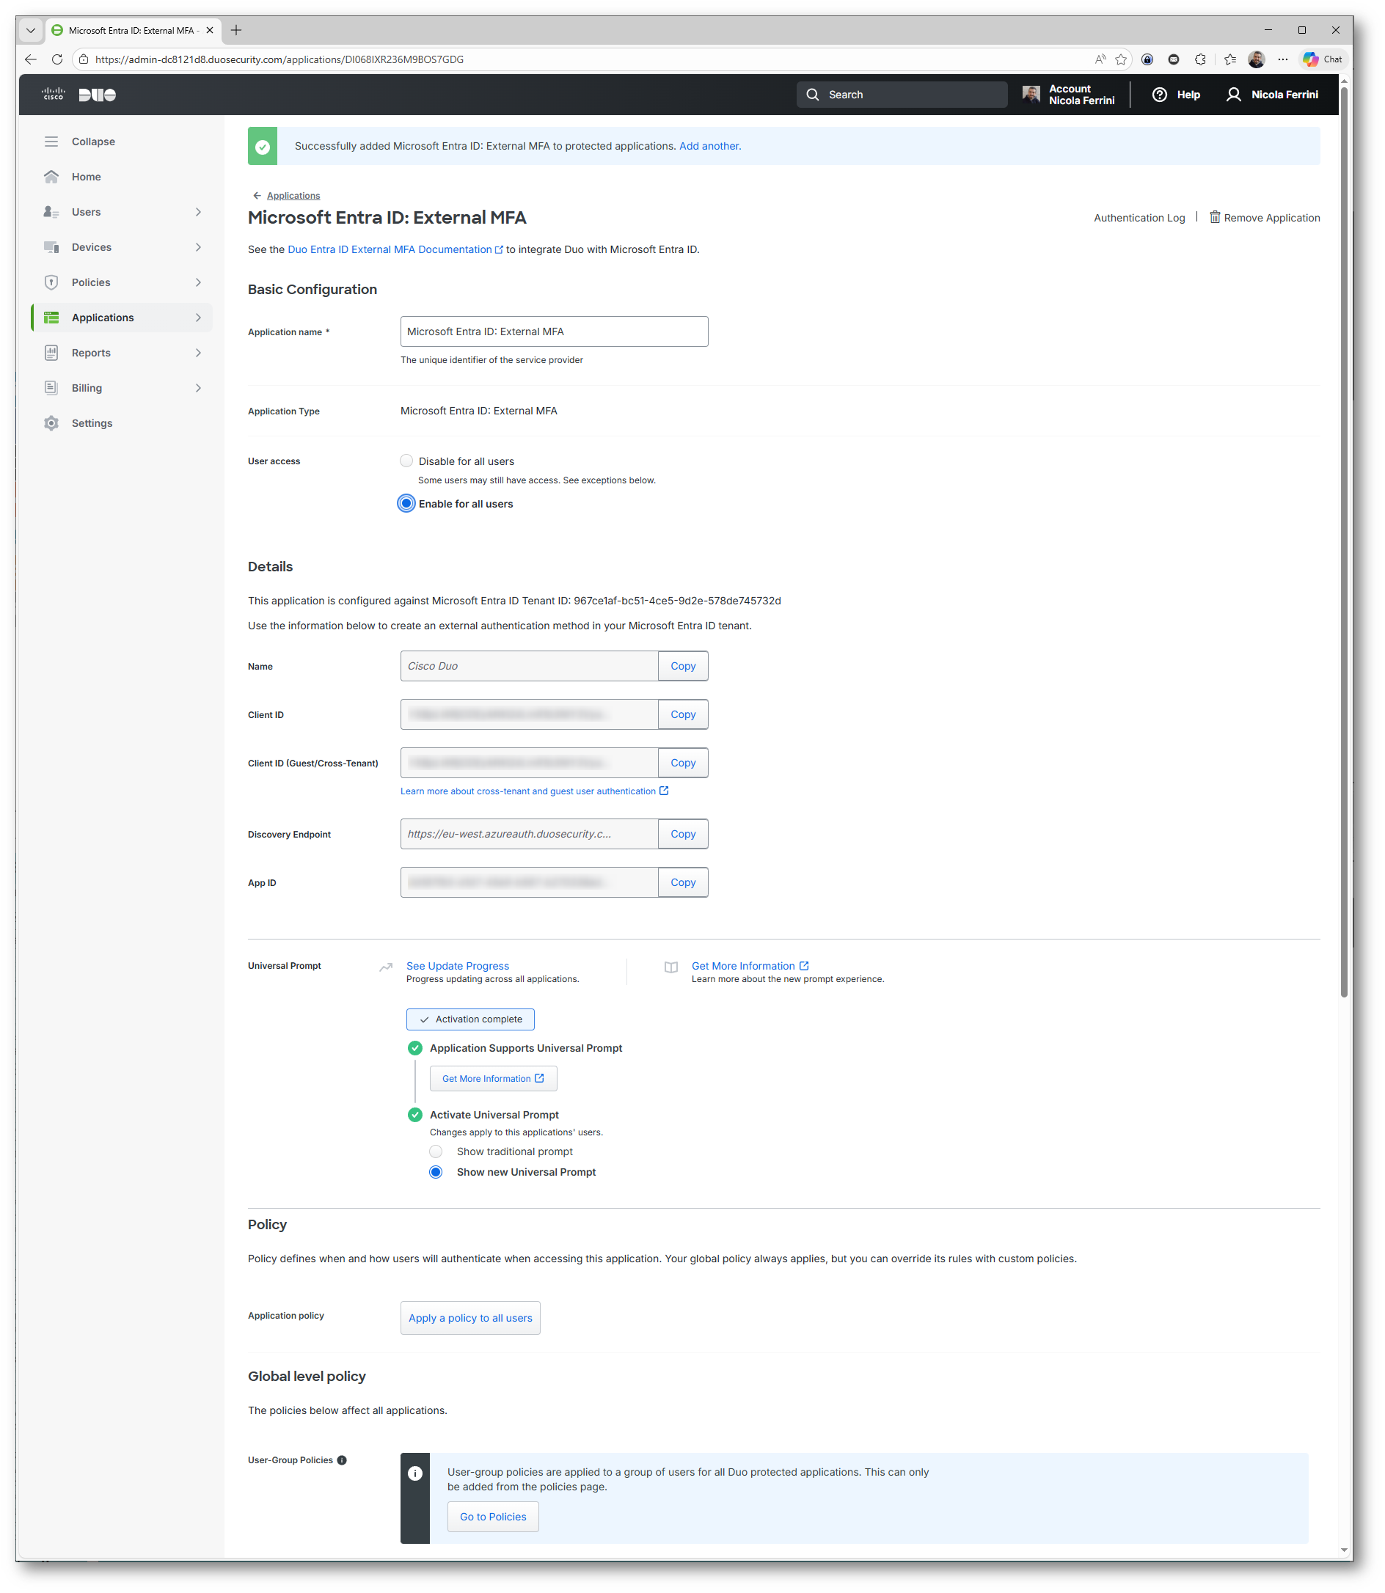1385x1593 pixels.
Task: Click the Application name input field
Action: point(554,332)
